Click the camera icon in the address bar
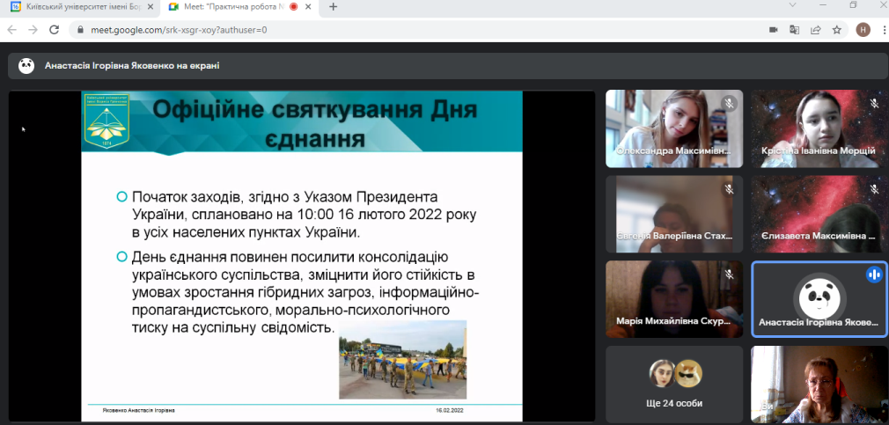This screenshot has width=889, height=425. (x=774, y=29)
